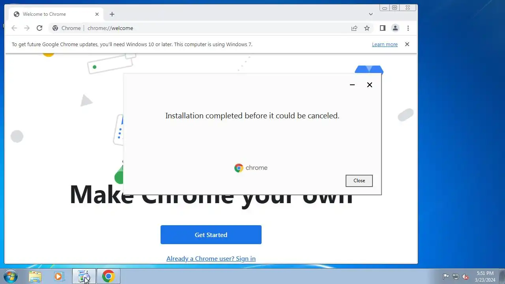Open Chrome three-dot menu

[x=408, y=28]
